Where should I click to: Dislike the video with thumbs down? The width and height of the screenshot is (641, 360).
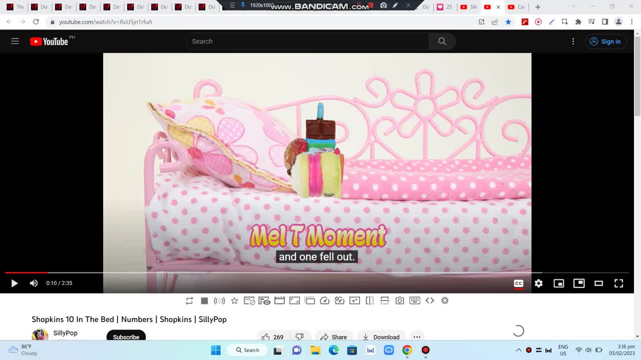[299, 337]
